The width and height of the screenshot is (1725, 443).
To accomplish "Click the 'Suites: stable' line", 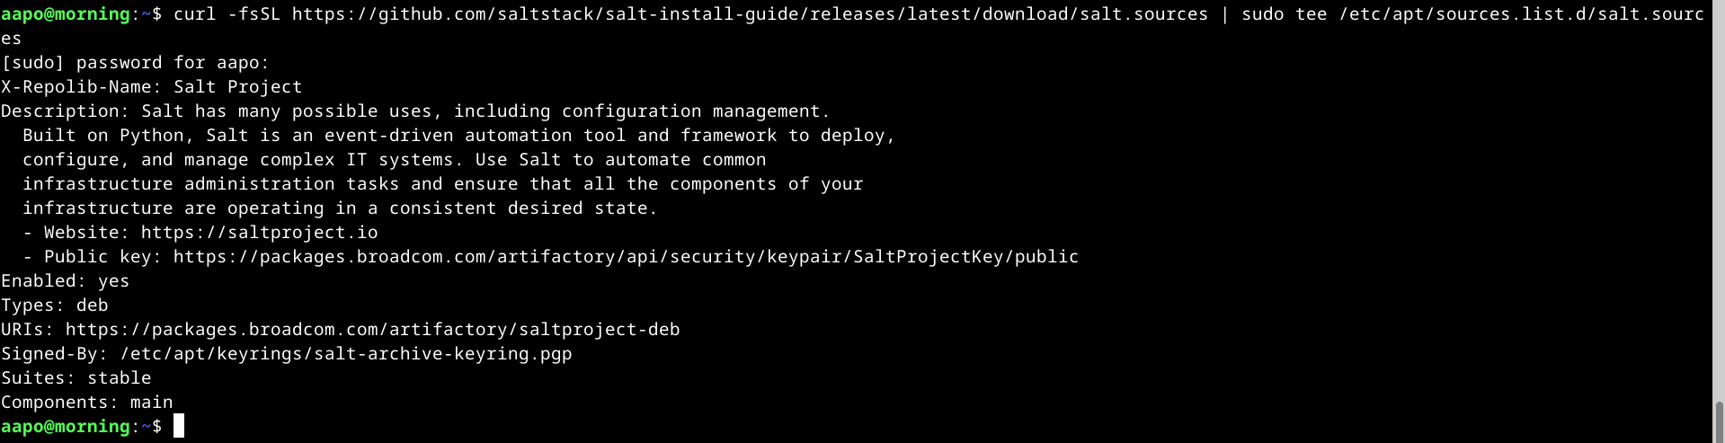I will pyautogui.click(x=76, y=378).
